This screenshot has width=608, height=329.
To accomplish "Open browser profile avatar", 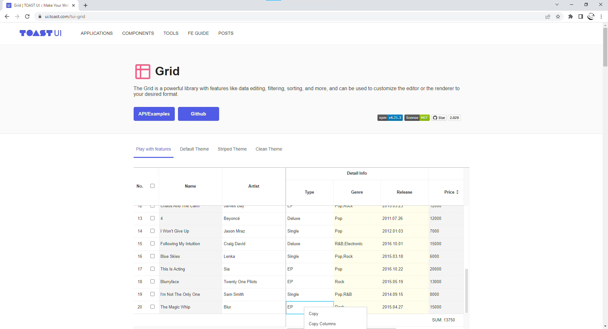I will click(591, 16).
